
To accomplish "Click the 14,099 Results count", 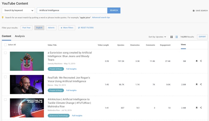I will [187, 37].
